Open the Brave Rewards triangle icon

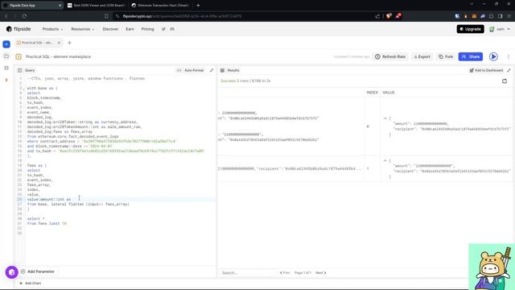[398, 16]
